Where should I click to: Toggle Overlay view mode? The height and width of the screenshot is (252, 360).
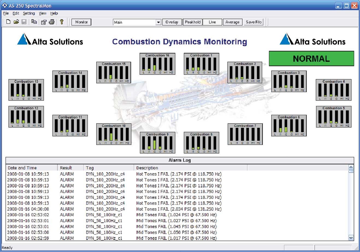pyautogui.click(x=172, y=22)
